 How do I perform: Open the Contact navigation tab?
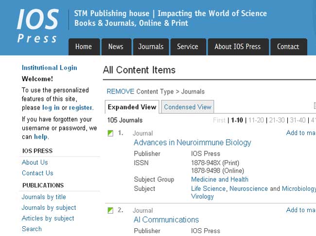(289, 47)
